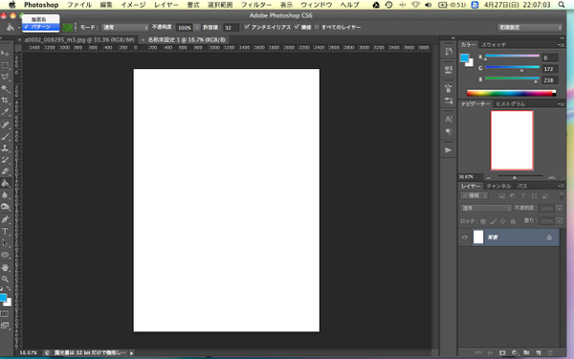Toggle lock all padlock icon
Viewport: 574px width, 359px height.
pyautogui.click(x=513, y=221)
